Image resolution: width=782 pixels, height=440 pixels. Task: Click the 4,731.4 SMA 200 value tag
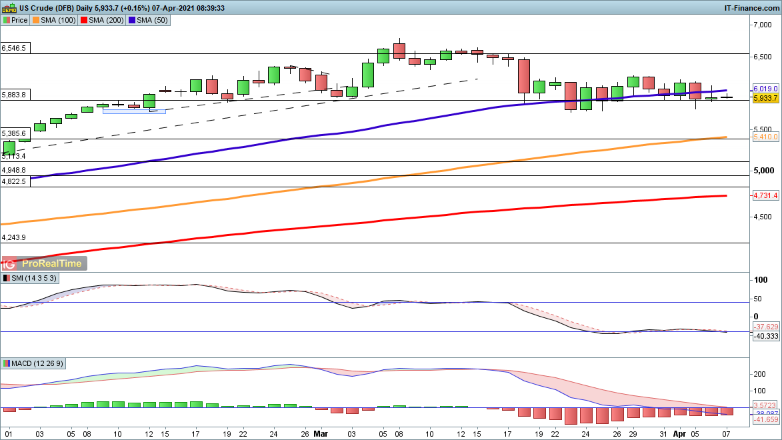tap(765, 195)
